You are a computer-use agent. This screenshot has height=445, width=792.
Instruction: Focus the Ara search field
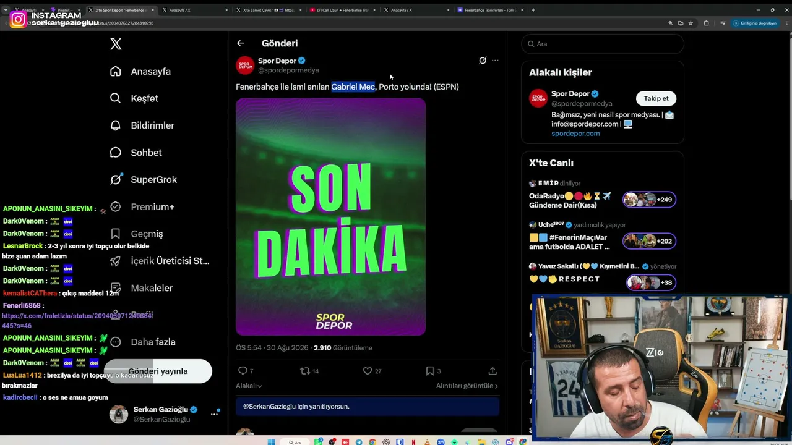pos(603,44)
